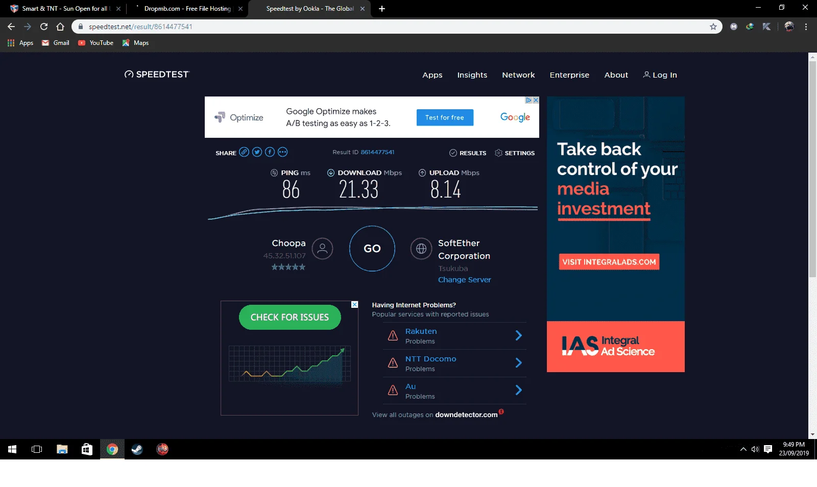Share result on Twitter
Viewport: 817px width, 487px height.
(x=257, y=152)
